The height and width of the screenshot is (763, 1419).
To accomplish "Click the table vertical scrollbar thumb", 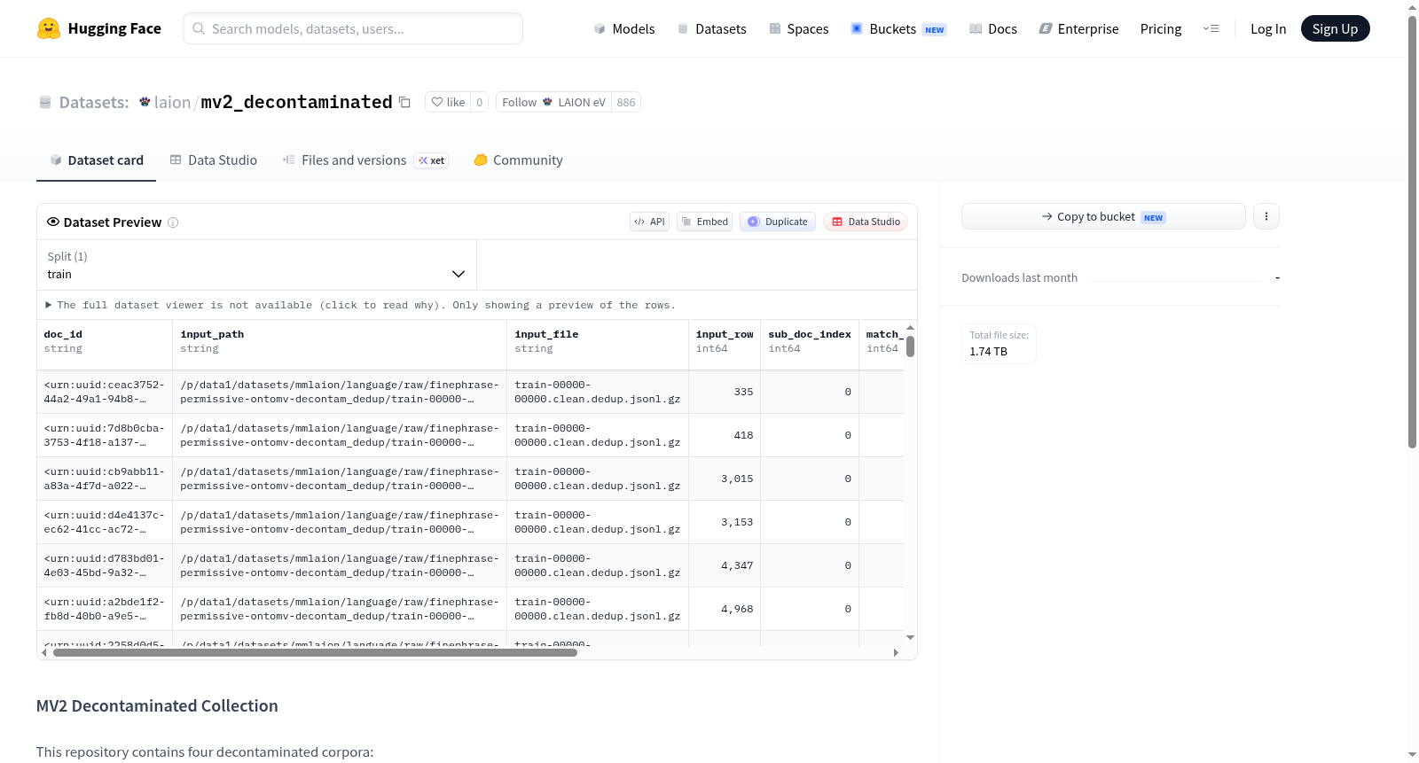I will pos(910,346).
